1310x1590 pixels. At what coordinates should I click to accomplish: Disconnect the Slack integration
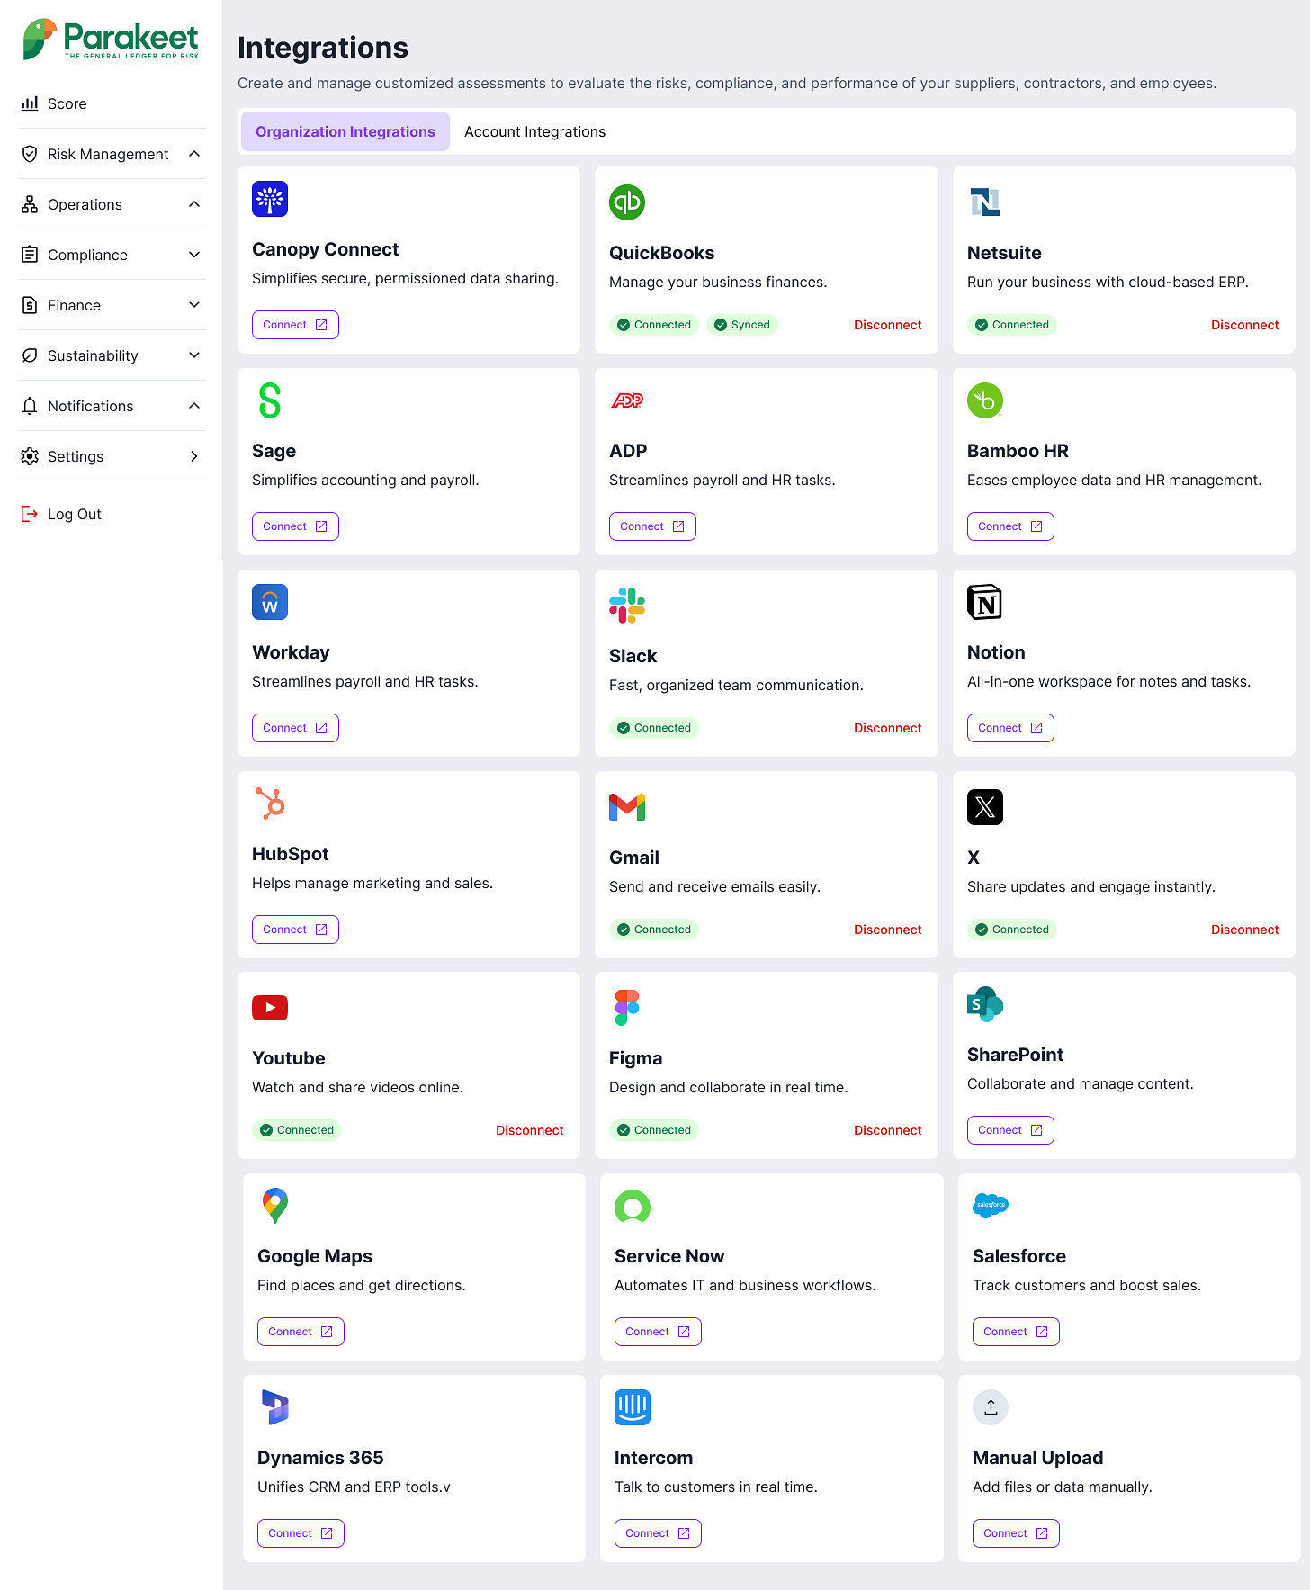[x=887, y=728]
